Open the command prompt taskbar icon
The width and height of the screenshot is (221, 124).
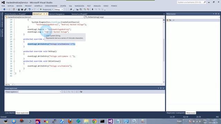(102, 121)
